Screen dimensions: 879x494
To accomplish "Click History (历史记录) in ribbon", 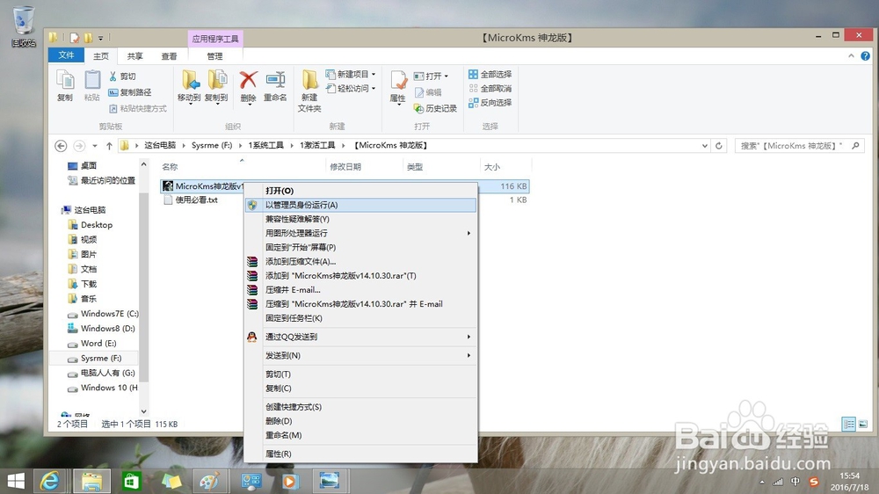I will tap(436, 108).
